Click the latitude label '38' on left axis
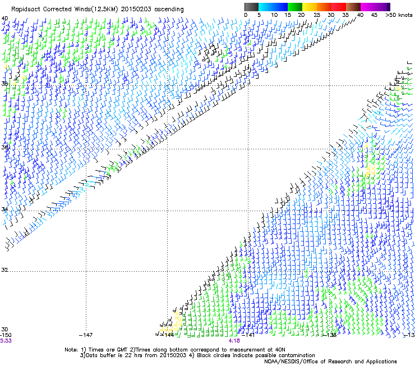415x365 pixels. pos(4,84)
